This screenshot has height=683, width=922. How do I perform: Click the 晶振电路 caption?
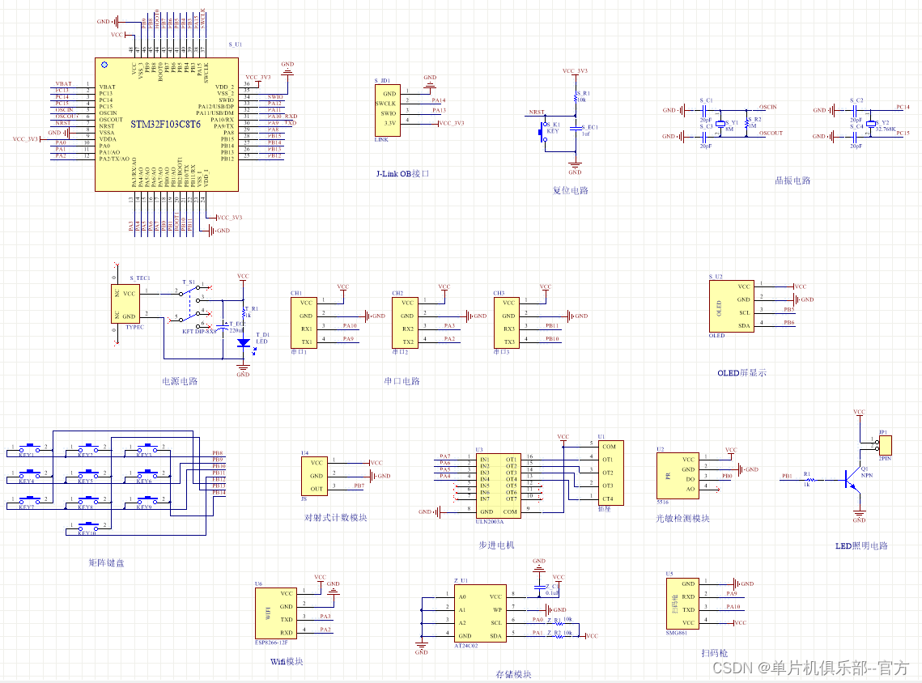[792, 180]
